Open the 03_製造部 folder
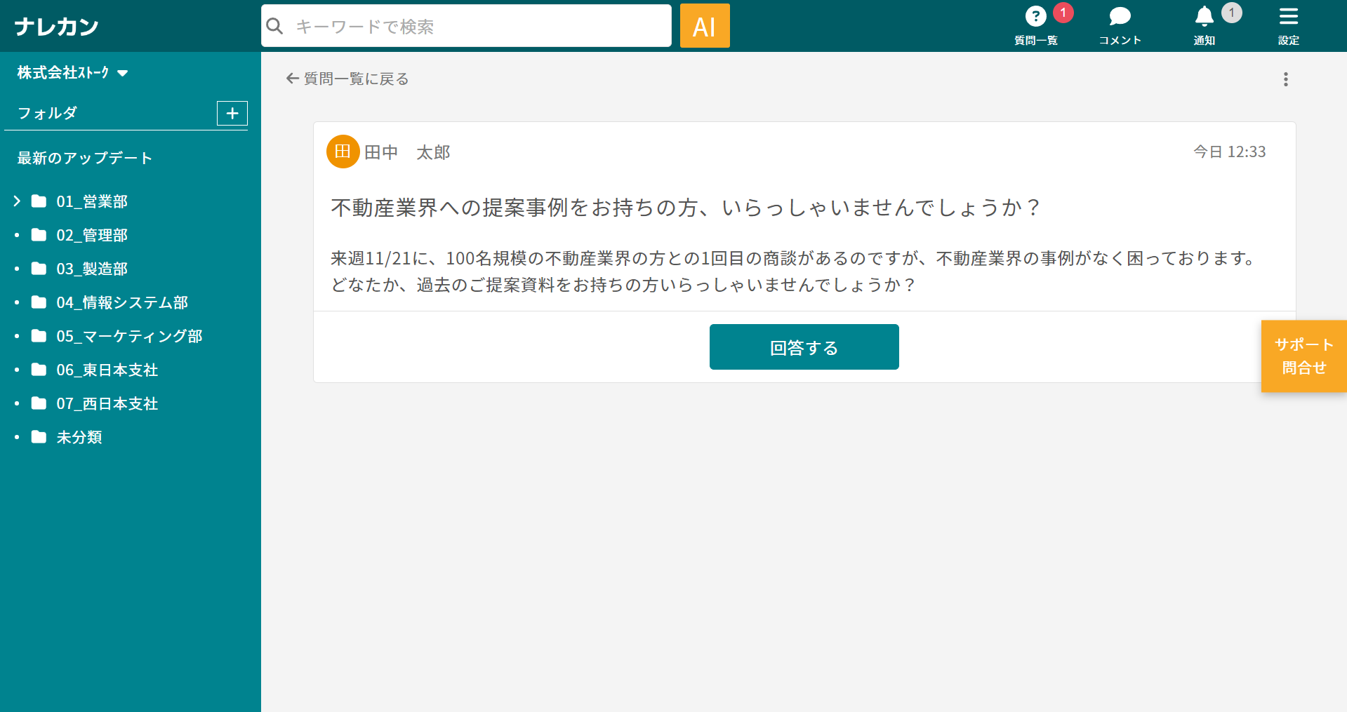 click(x=92, y=269)
